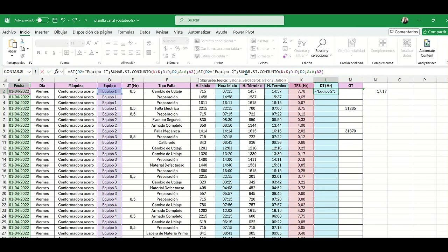448x252 pixels.
Task: Click the Fill color bucket icon
Action: click(x=79, y=53)
